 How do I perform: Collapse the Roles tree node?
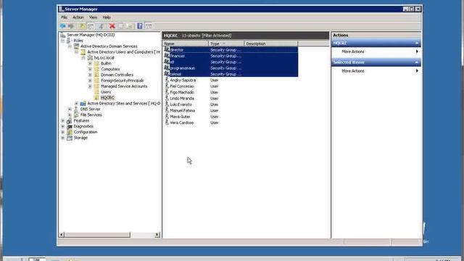[63, 41]
